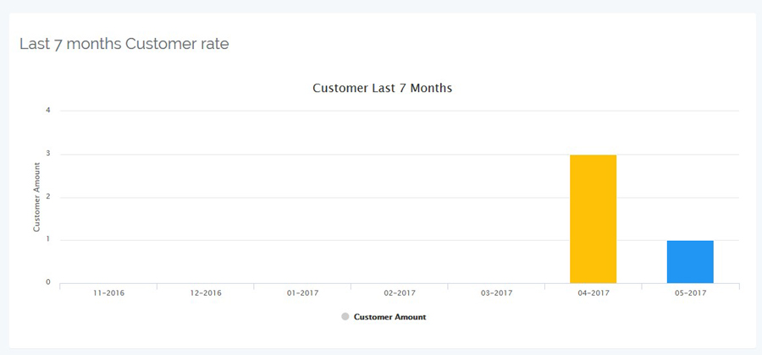Click the vertical Customer Amount axis title

pos(36,198)
